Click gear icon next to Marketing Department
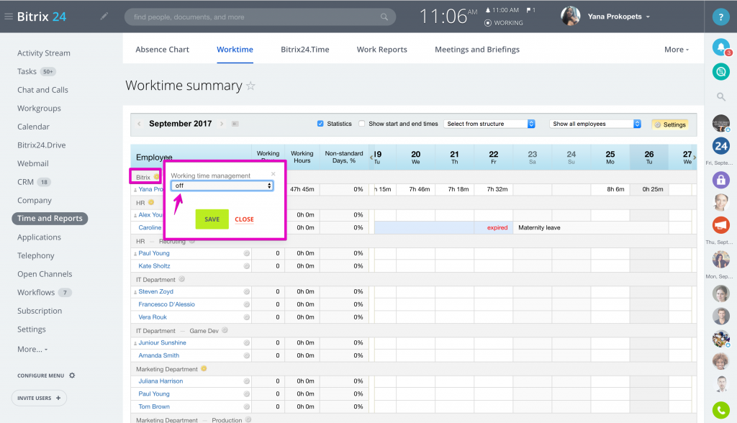 coord(204,368)
